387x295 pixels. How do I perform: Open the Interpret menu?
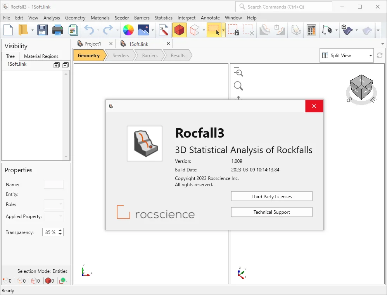(187, 18)
